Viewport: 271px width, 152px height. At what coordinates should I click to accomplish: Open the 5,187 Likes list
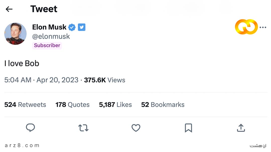coord(115,104)
